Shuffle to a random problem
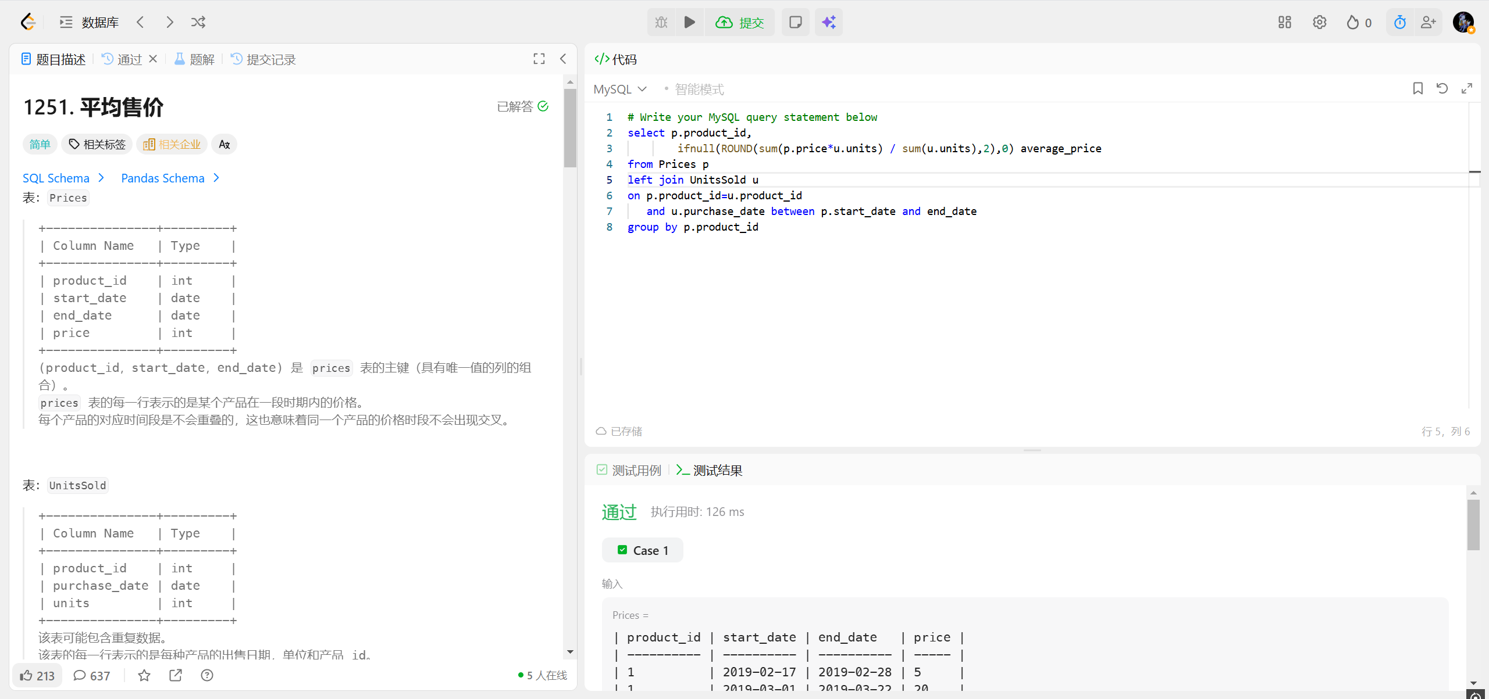 [198, 22]
